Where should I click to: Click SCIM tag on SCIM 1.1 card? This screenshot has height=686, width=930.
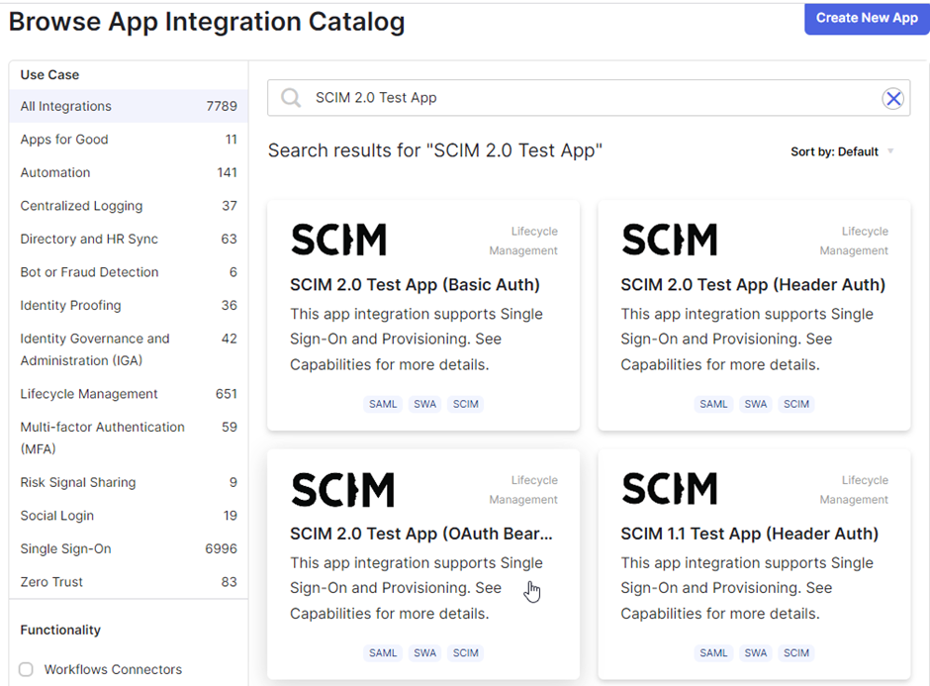pos(796,653)
